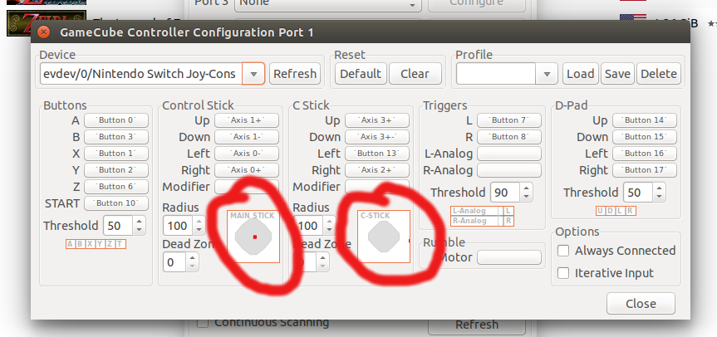Increase the Buttons Threshold stepper arrow
The height and width of the screenshot is (337, 717).
point(140,221)
